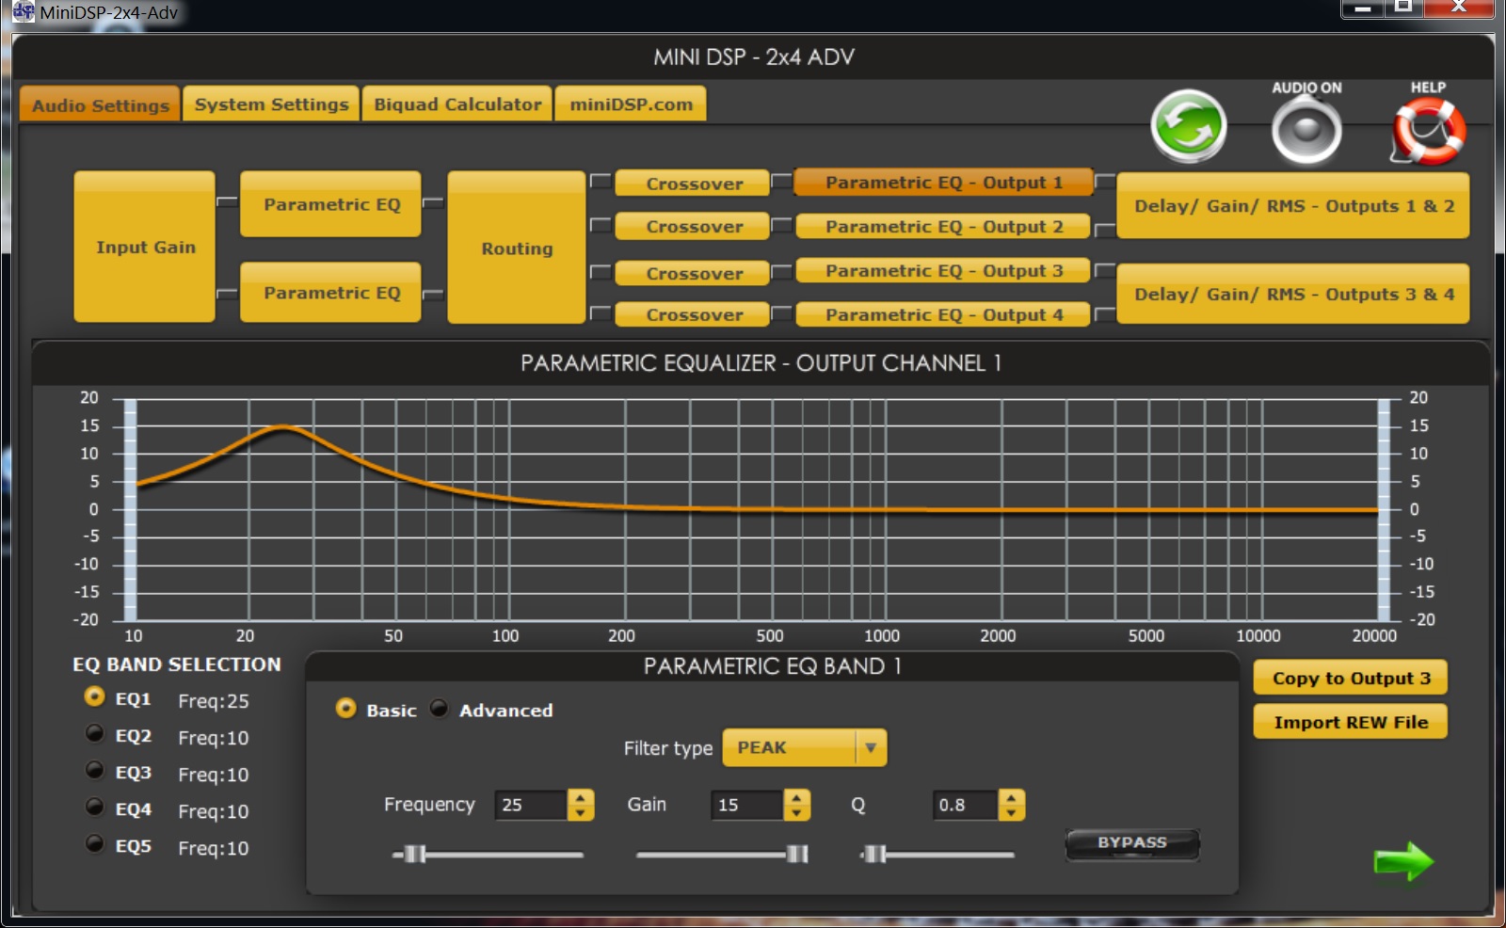This screenshot has width=1506, height=928.
Task: Click the green next arrow icon
Action: pos(1403,860)
